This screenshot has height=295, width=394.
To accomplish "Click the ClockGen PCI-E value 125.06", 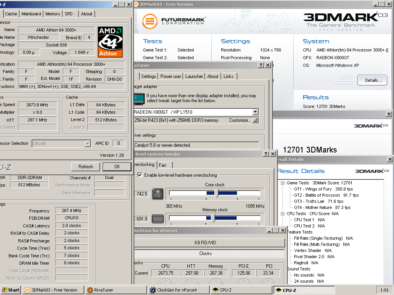I will 244,273.
